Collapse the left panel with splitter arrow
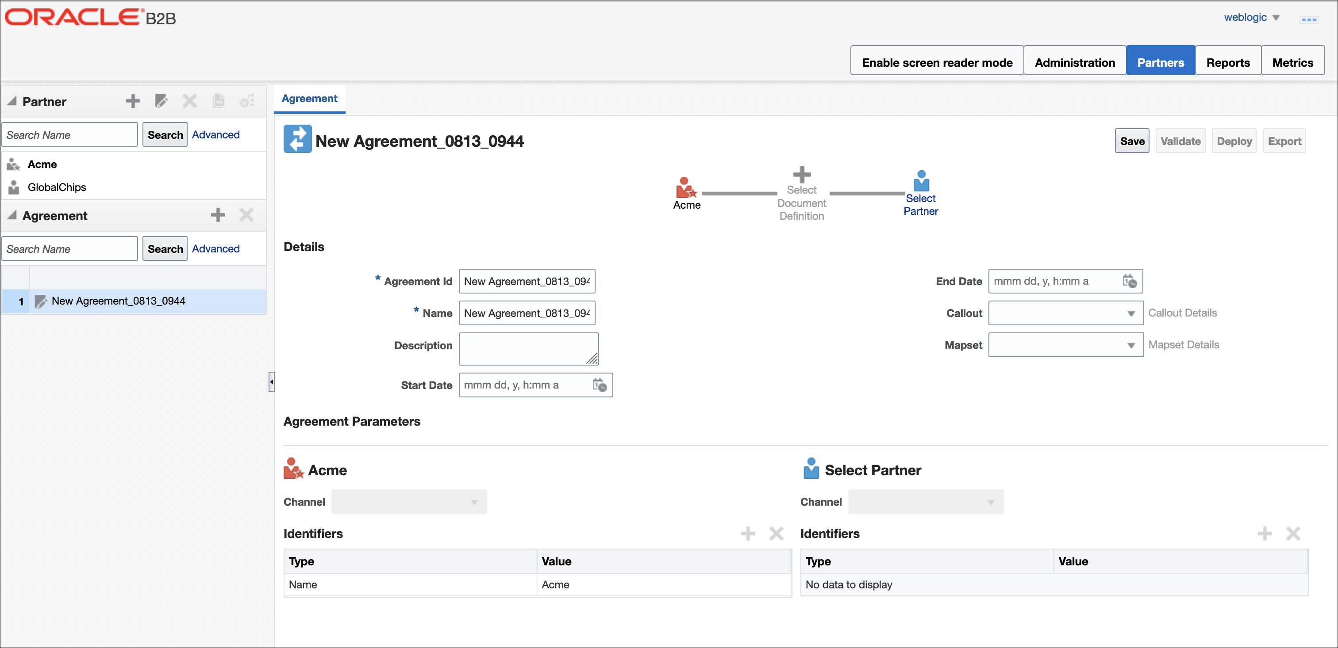The width and height of the screenshot is (1338, 648). [x=271, y=382]
